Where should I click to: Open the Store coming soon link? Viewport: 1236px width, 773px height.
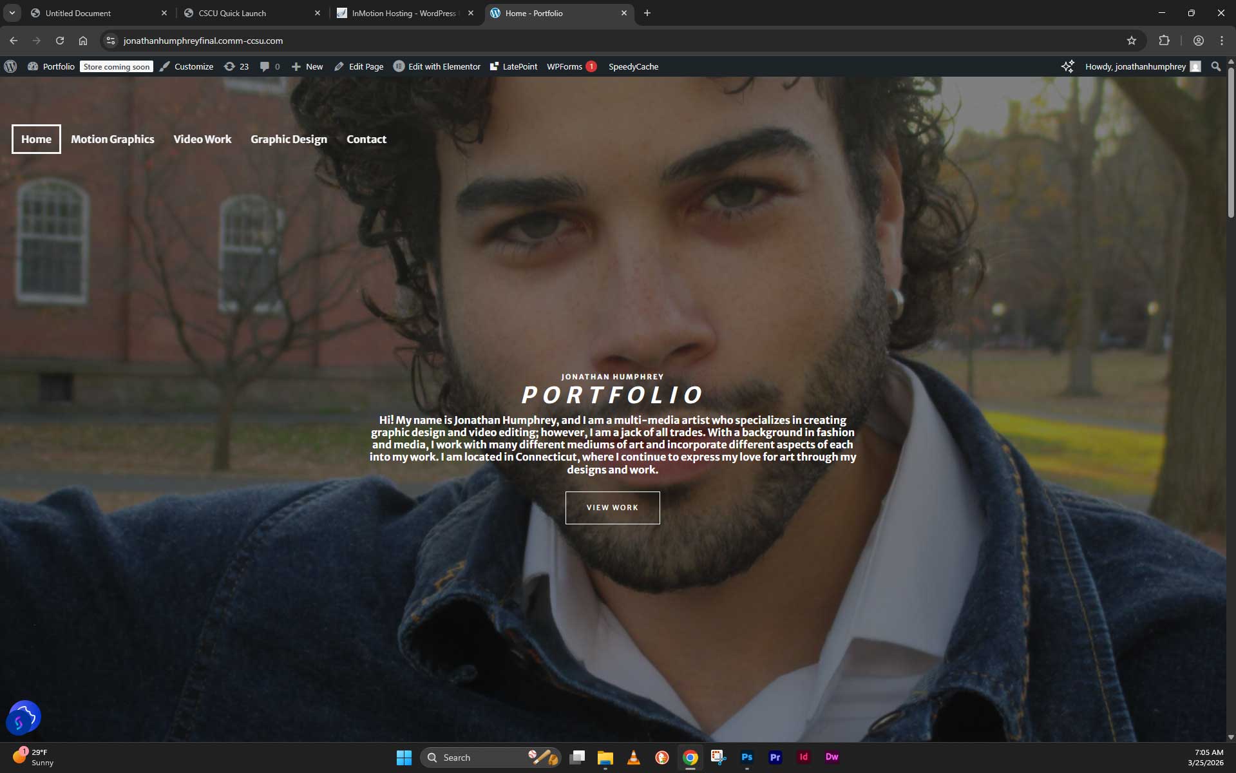[x=116, y=66]
